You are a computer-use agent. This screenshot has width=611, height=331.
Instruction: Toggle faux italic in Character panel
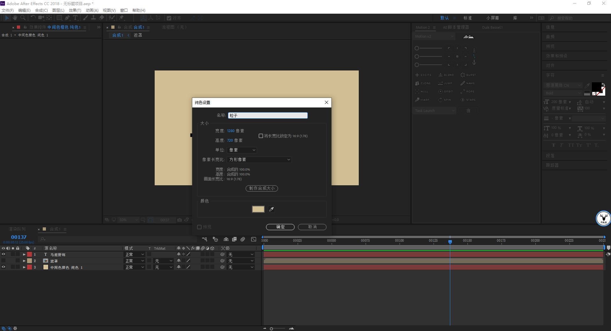click(x=561, y=145)
